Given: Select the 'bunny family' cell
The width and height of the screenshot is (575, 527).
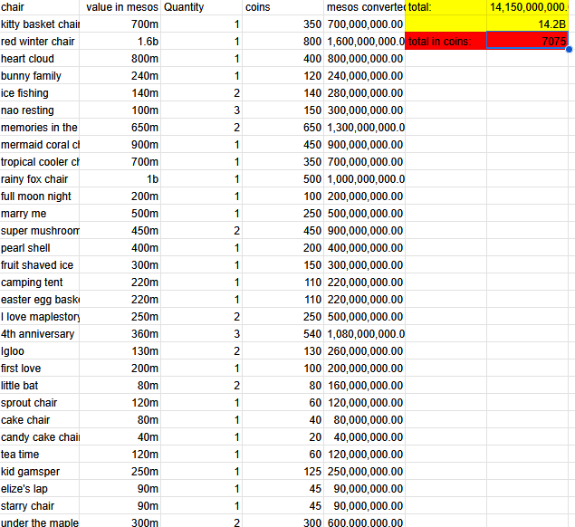Looking at the screenshot, I should click(x=40, y=76).
